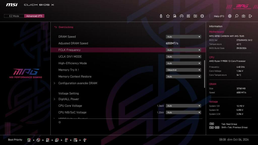Select the first hard drive in Boot Priority
The height and width of the screenshot is (145, 258).
(x=29, y=140)
